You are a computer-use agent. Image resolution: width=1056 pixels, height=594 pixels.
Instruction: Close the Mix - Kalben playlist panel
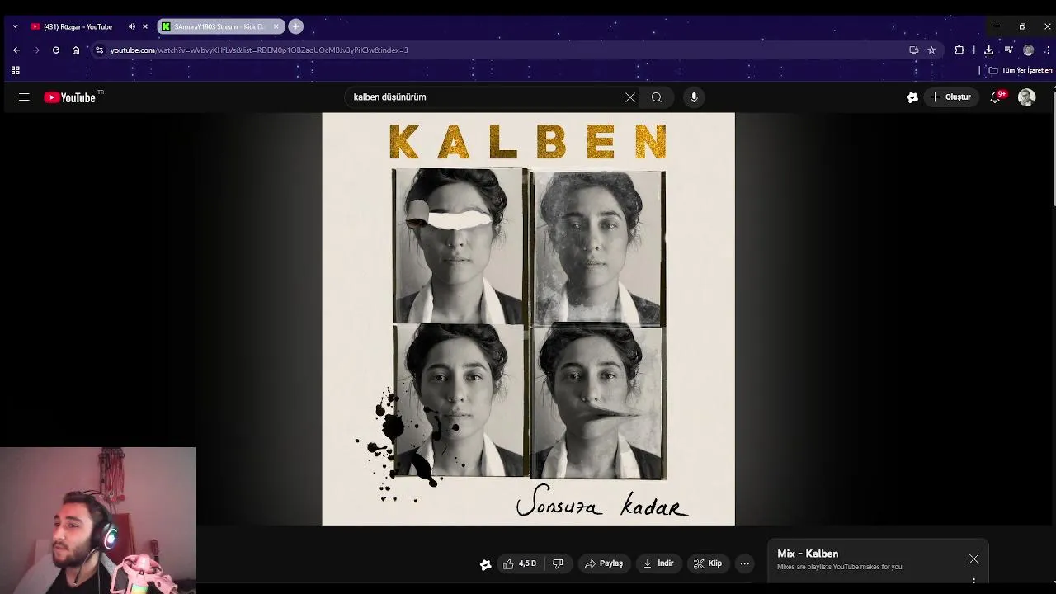tap(974, 559)
